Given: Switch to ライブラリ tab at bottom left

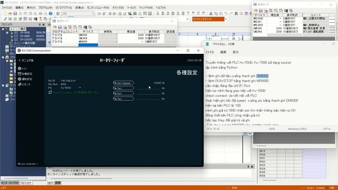Looking at the screenshot, I should pyautogui.click(x=14, y=183).
